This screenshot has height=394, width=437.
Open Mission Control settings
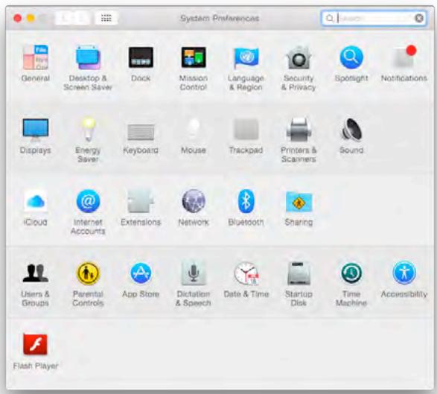tap(194, 57)
